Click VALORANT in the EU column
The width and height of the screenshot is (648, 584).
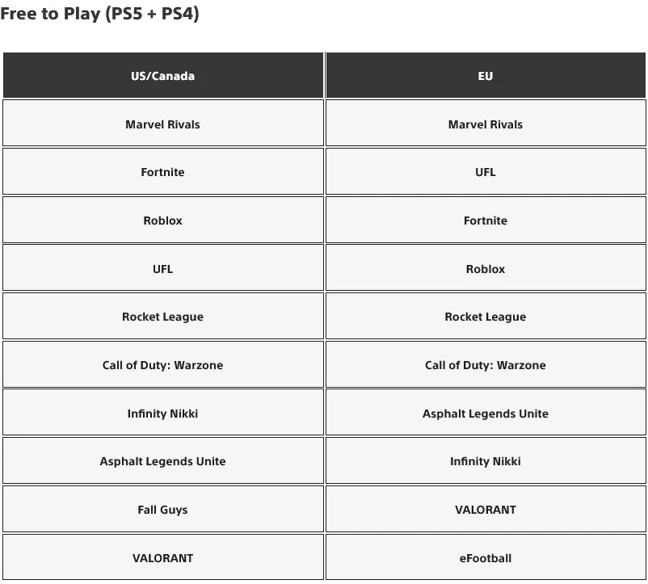(x=486, y=509)
